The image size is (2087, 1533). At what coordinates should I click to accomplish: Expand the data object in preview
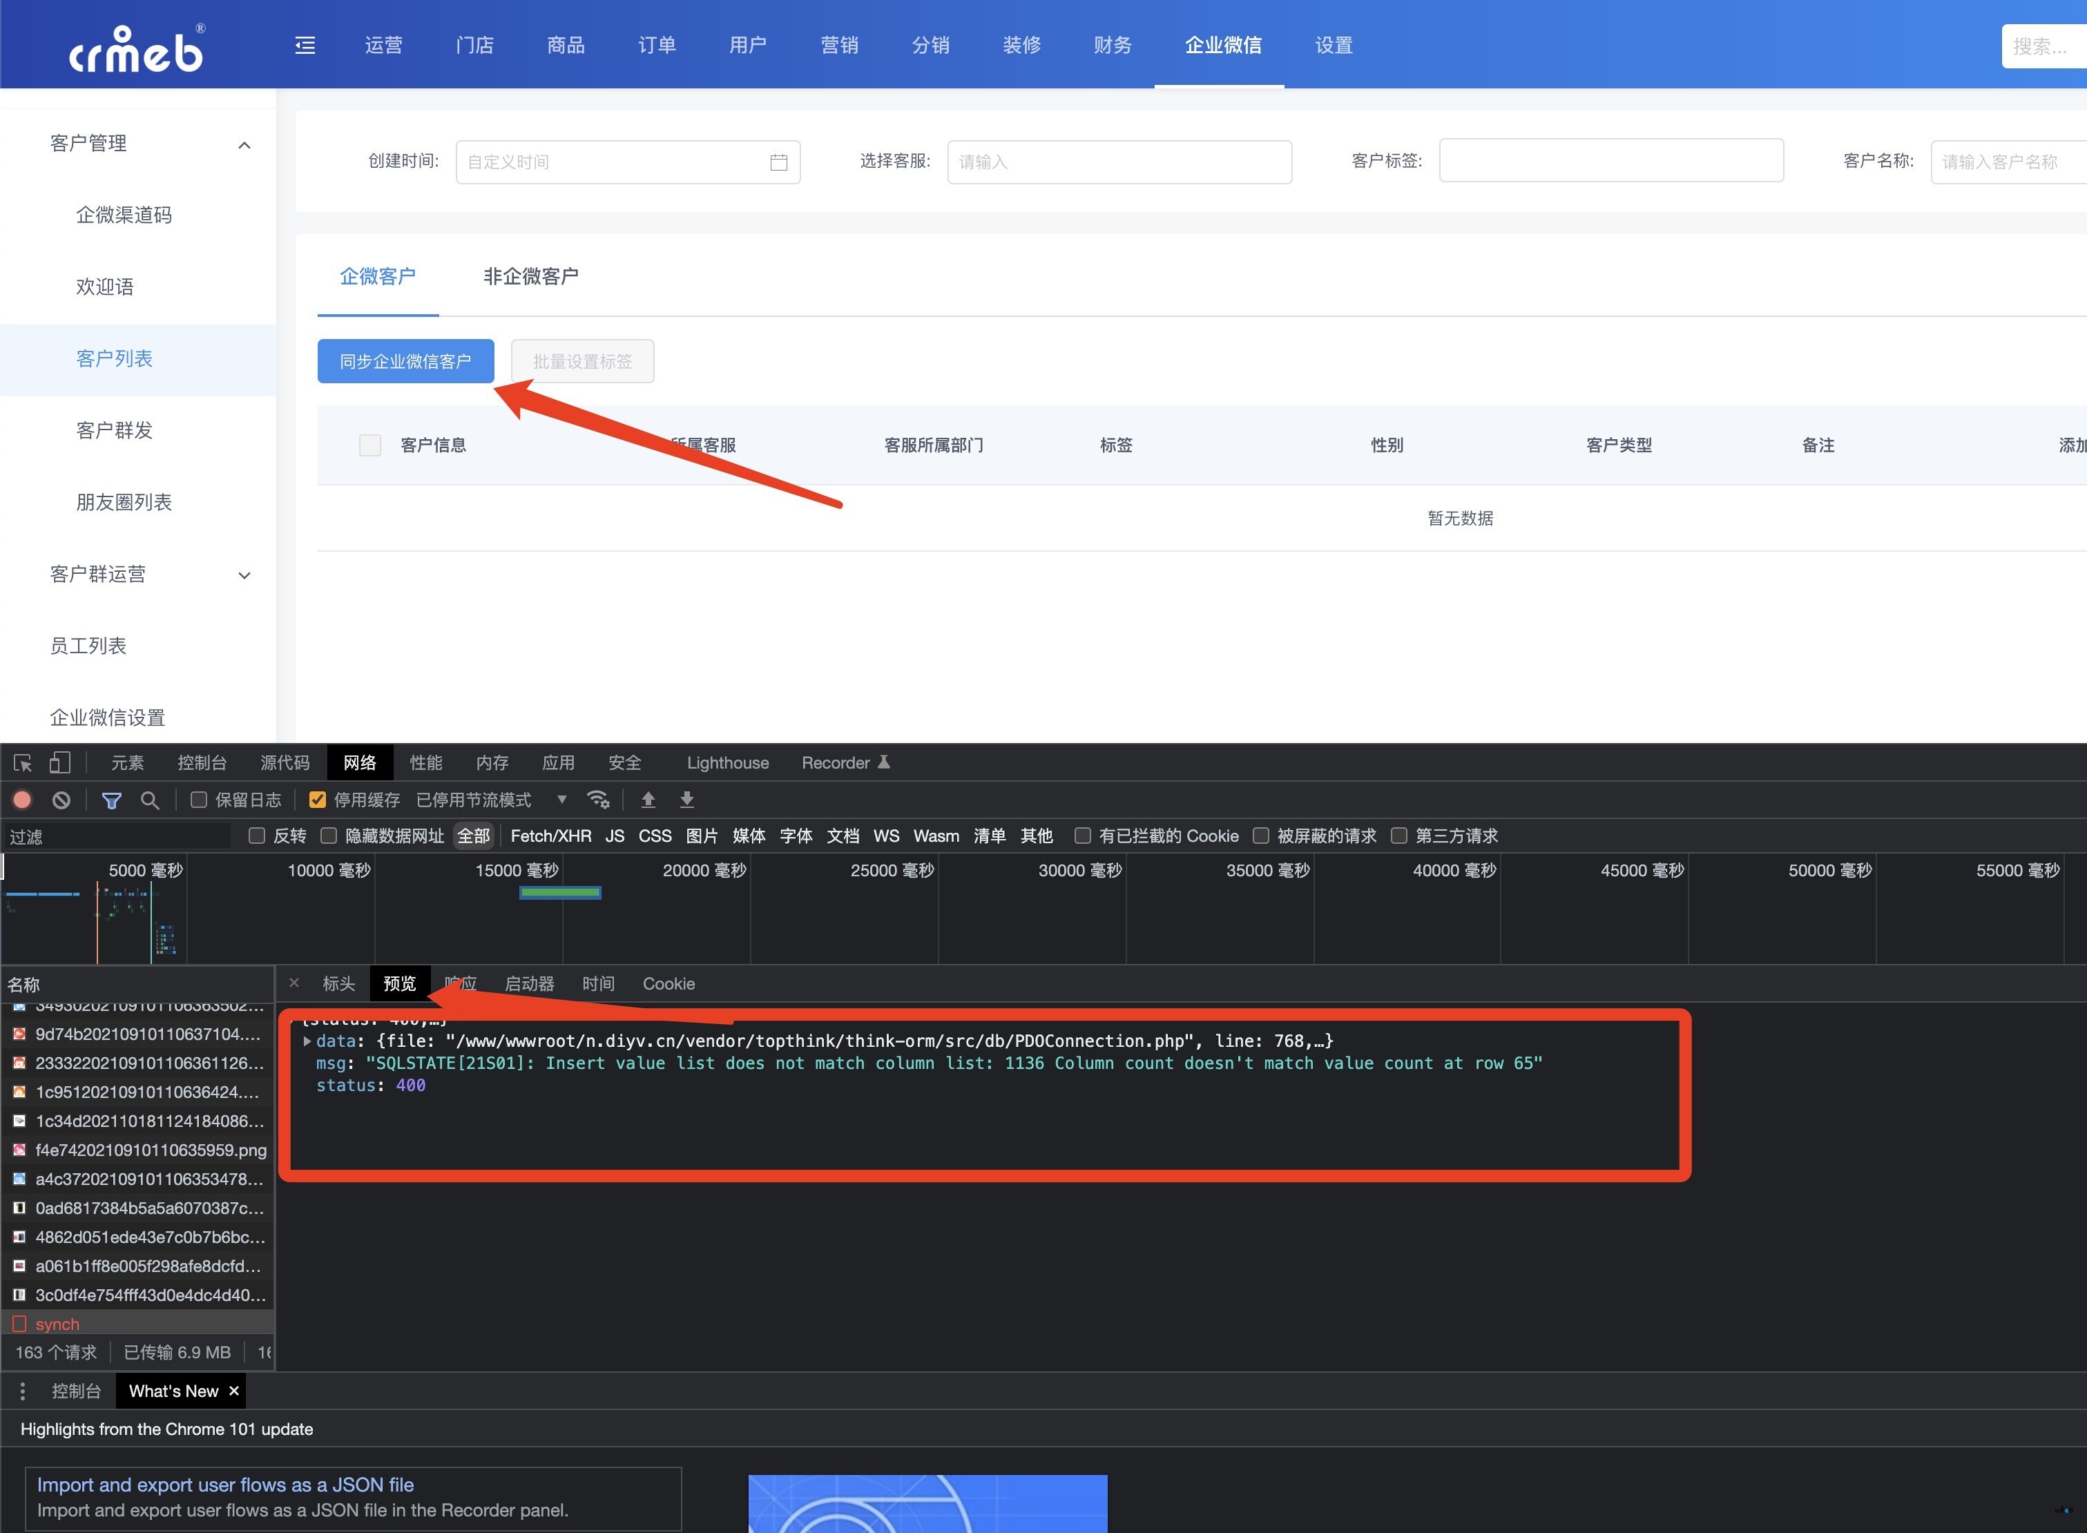308,1041
